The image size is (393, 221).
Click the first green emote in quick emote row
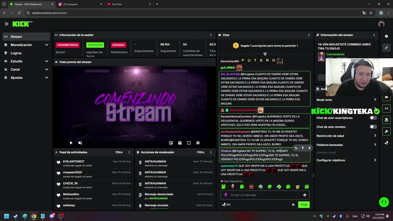(224, 187)
